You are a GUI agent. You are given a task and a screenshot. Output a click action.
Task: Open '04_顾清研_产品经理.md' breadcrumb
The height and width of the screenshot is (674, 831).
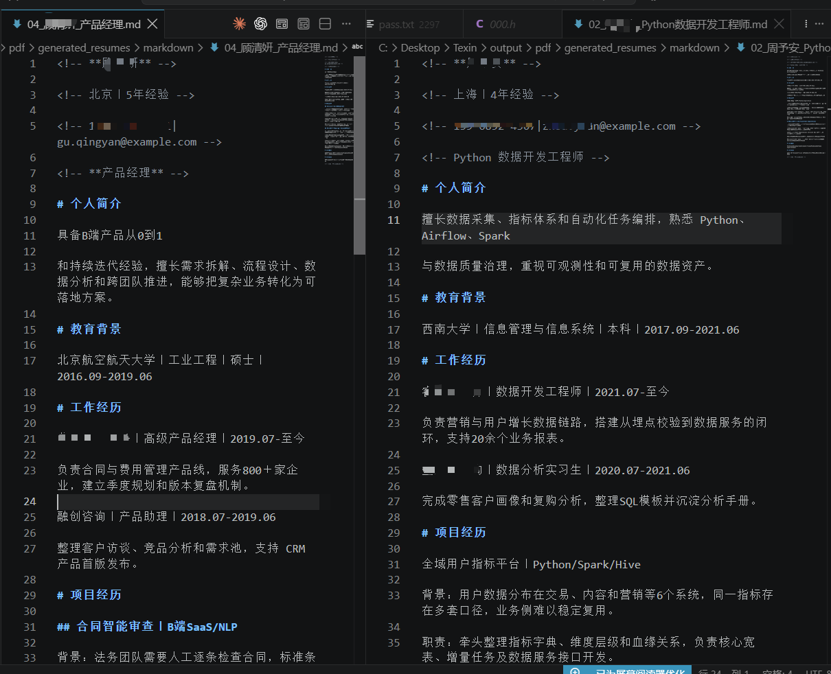click(x=281, y=47)
